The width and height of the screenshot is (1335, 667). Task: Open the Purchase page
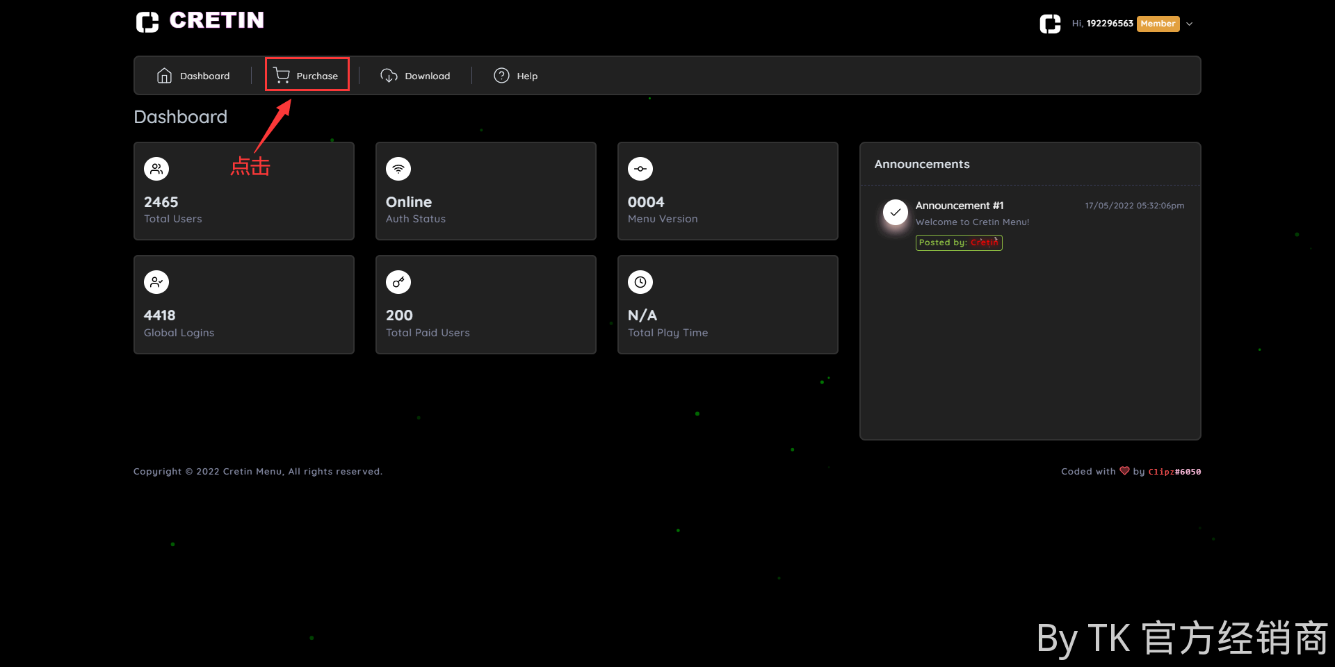[x=316, y=76]
